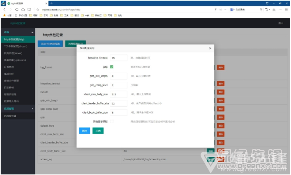Click the gzip_comp_level input field
This screenshot has height=175, width=291.
tap(119, 85)
